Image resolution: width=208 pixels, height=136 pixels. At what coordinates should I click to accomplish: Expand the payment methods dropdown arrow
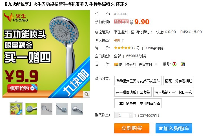156,64
